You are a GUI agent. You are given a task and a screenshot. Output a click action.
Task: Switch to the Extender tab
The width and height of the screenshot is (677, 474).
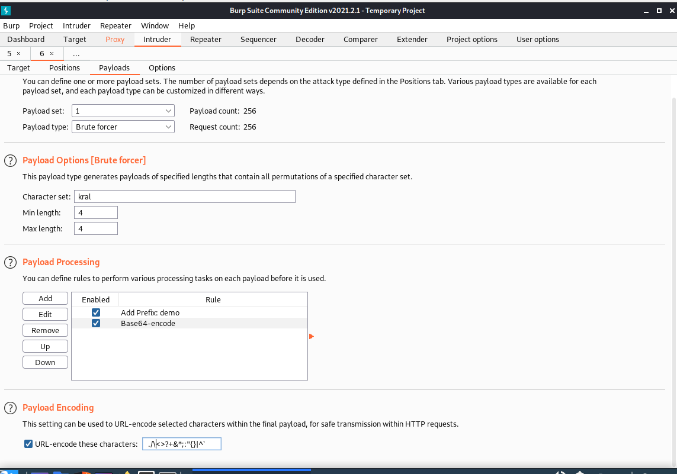[x=412, y=39]
